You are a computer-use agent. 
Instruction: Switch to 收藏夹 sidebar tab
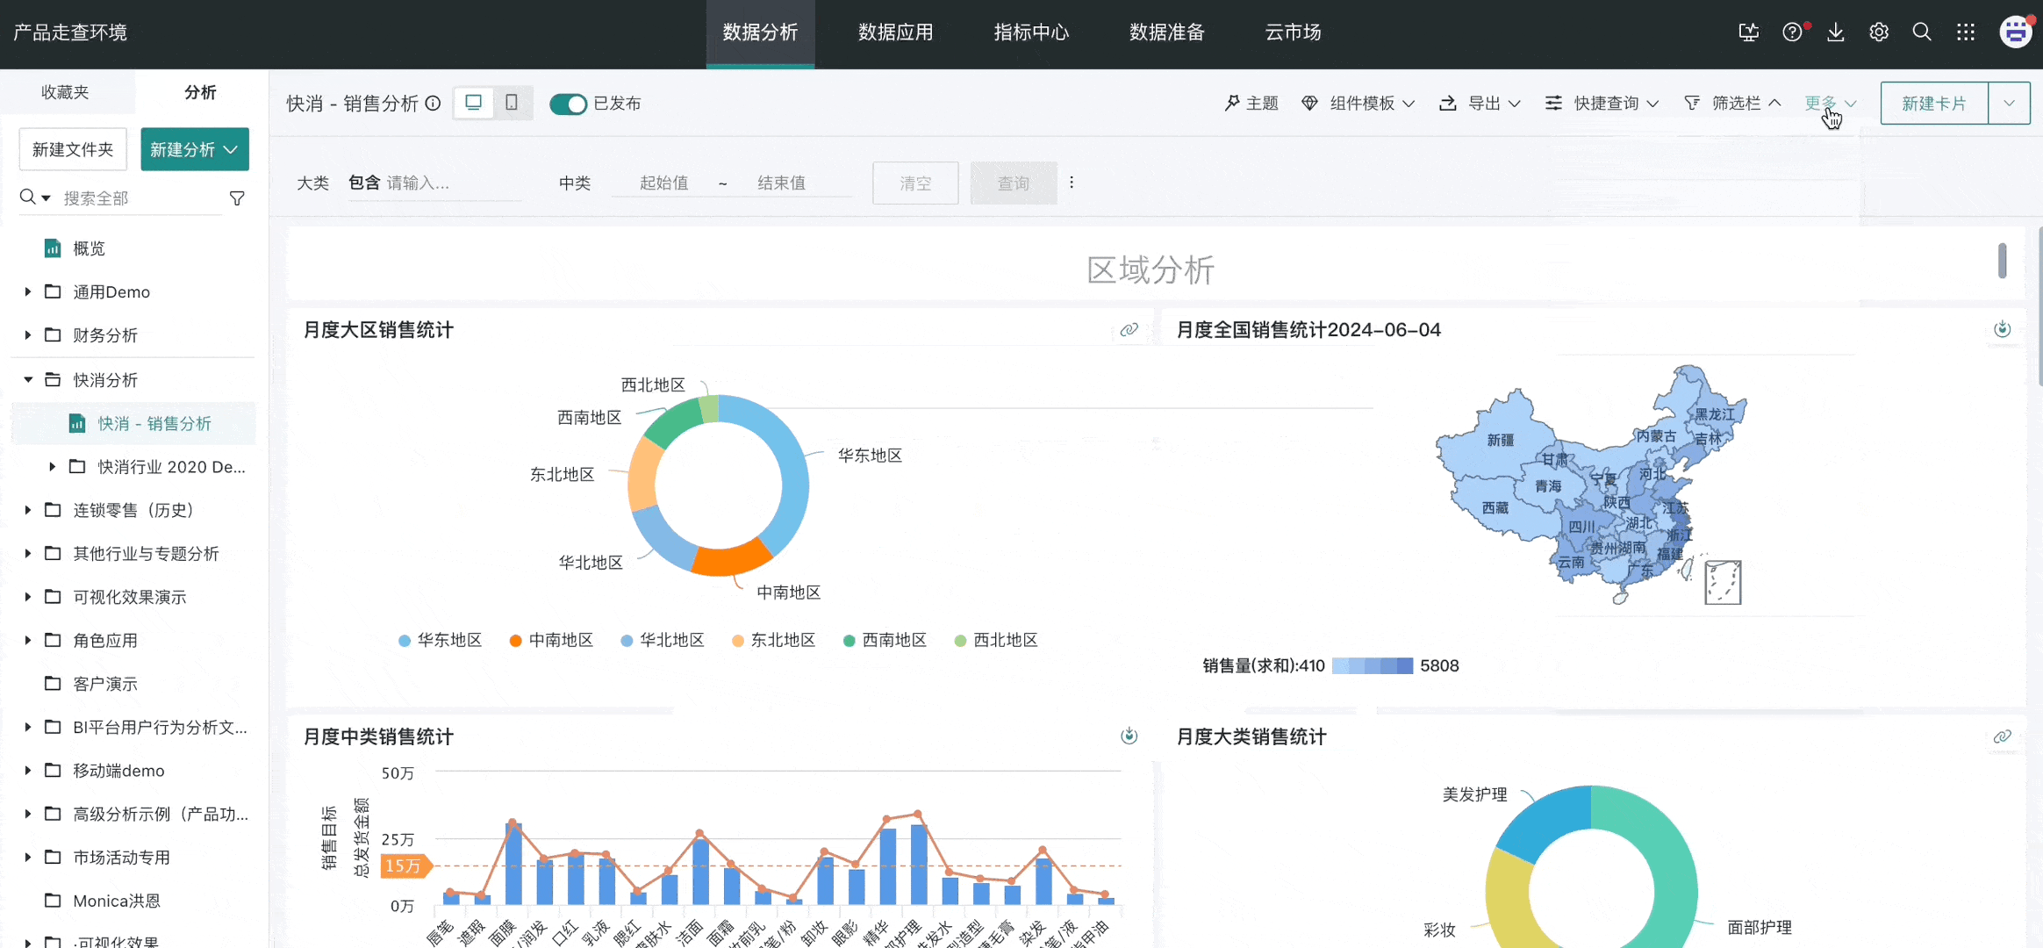66,92
